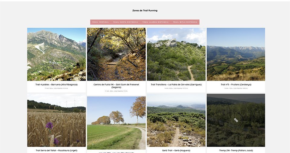Open the Prullans mountain landscape photo

[x=236, y=54]
